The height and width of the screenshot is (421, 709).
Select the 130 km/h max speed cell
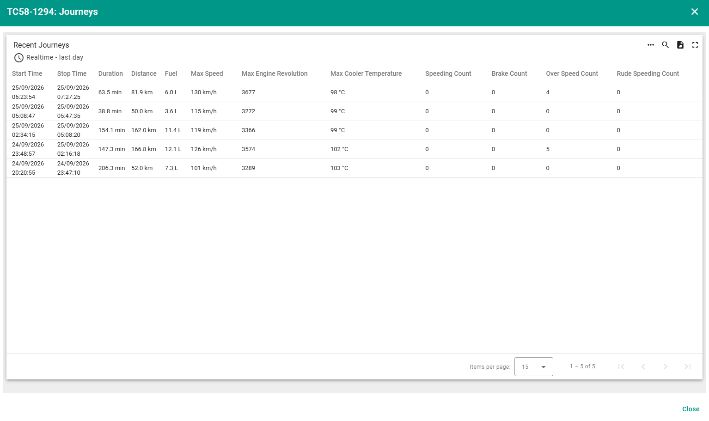[204, 92]
